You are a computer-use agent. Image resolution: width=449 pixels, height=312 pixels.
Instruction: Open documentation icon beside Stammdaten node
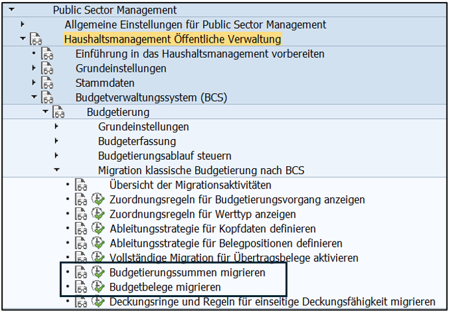[x=47, y=83]
